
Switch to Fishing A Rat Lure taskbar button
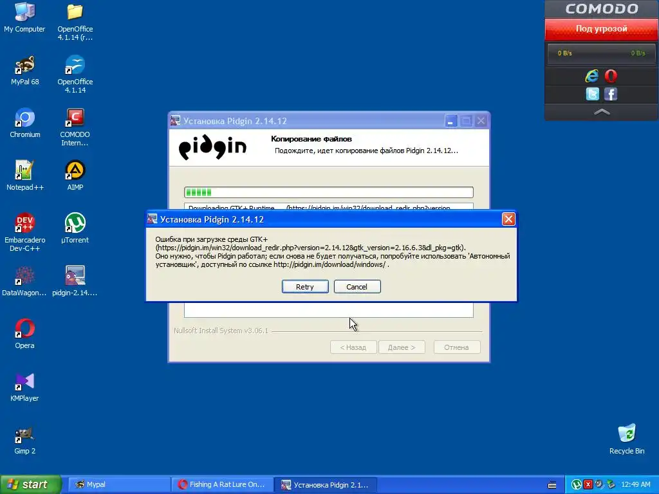222,484
